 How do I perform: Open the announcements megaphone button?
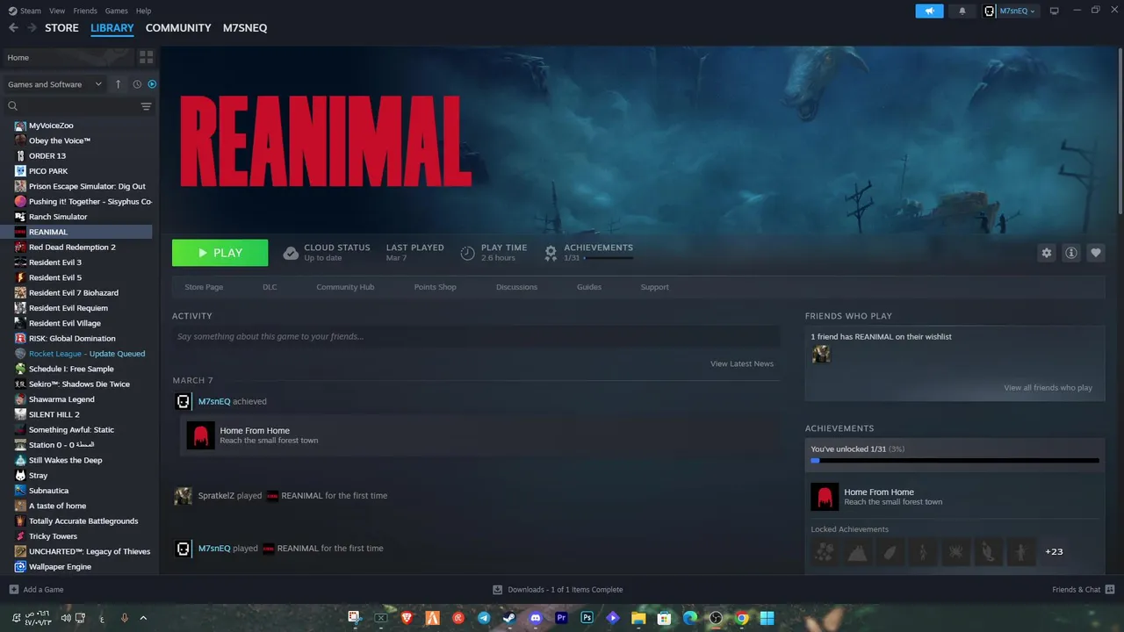(929, 11)
